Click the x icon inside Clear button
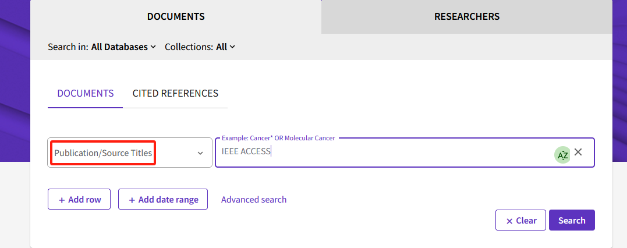Viewport: 627px width, 248px height. 509,221
